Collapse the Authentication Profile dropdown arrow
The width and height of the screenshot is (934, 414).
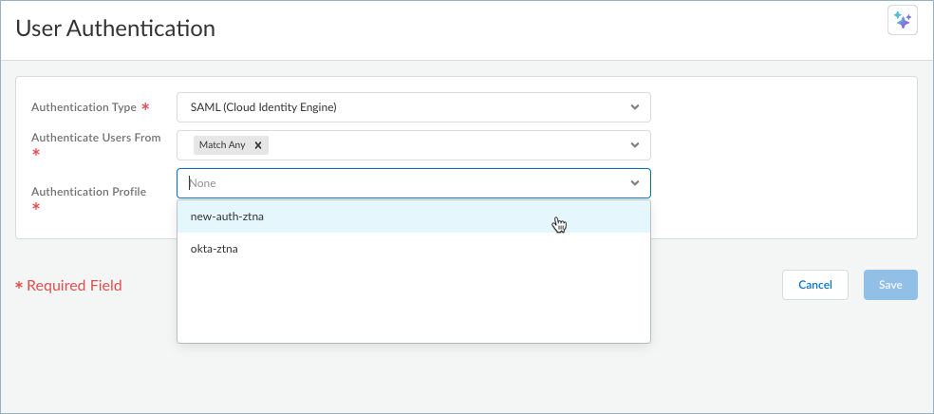(x=635, y=182)
